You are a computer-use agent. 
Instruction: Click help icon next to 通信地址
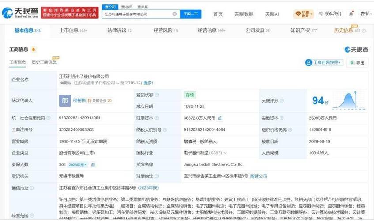[x=31, y=188]
